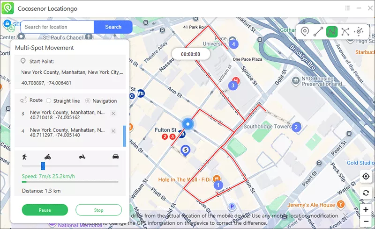Viewport: 375px width, 229px height.
Task: Delete spot 4 from the route list
Action: click(113, 131)
